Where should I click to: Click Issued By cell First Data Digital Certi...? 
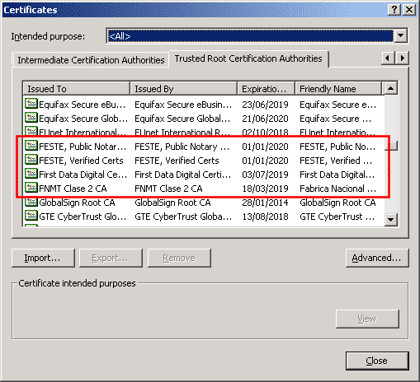pyautogui.click(x=182, y=175)
